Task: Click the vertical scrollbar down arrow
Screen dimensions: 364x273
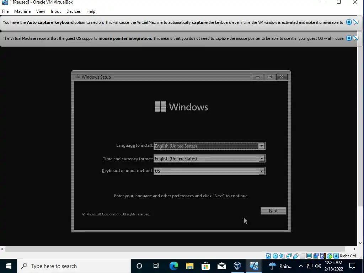Action: (x=360, y=243)
